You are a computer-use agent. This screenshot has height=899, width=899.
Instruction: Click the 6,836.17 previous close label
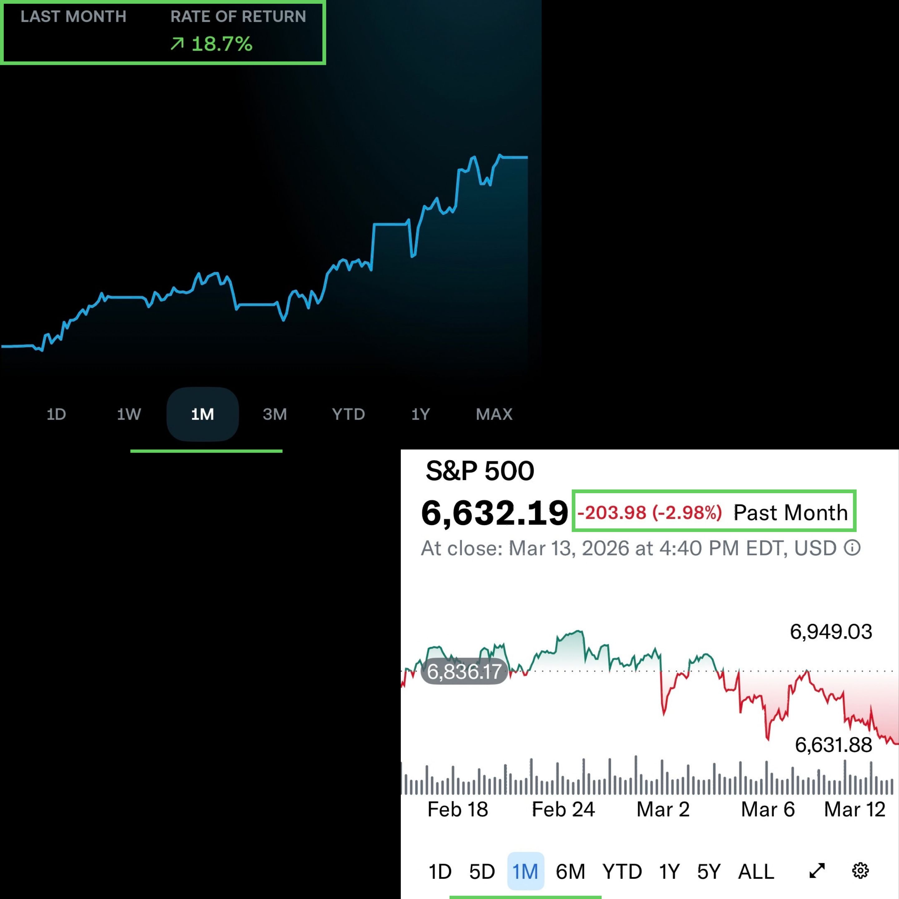[x=464, y=671]
